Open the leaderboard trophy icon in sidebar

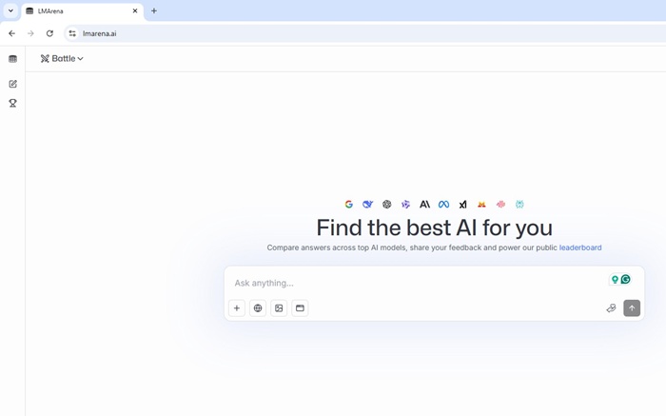[12, 103]
